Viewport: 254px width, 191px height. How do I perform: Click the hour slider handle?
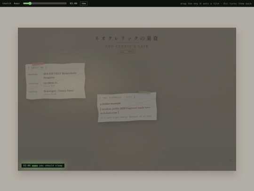[x=30, y=3]
